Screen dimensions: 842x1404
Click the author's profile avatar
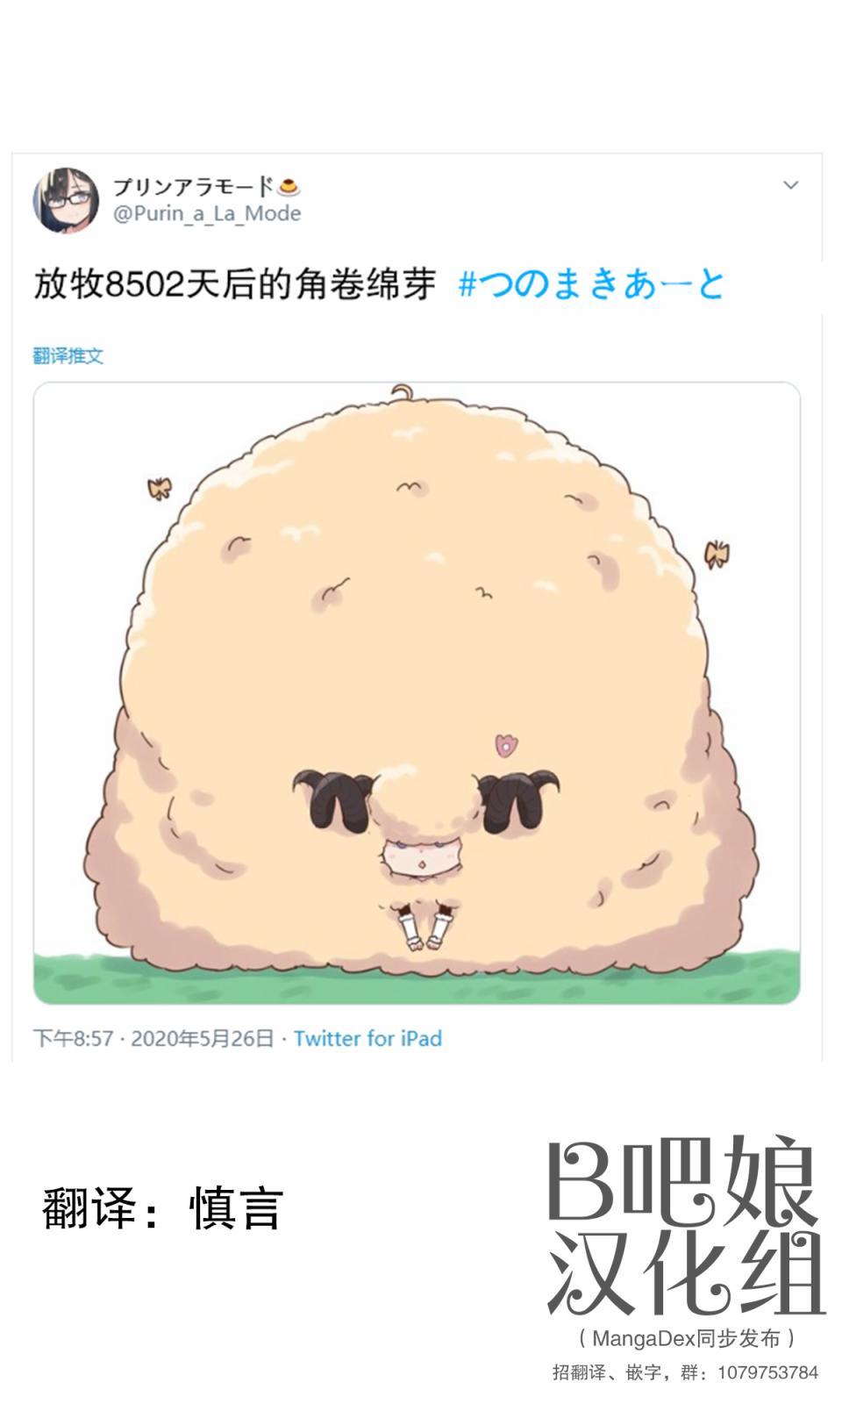[x=66, y=200]
